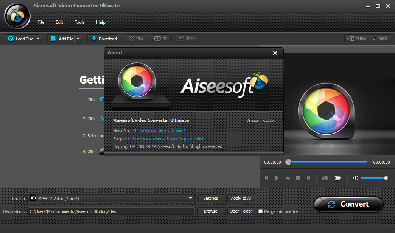Open the File menu

point(41,22)
